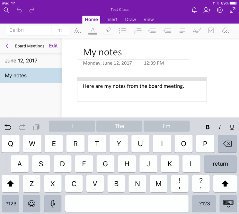The width and height of the screenshot is (239, 214).
Task: Open settings gear
Action: click(x=220, y=10)
